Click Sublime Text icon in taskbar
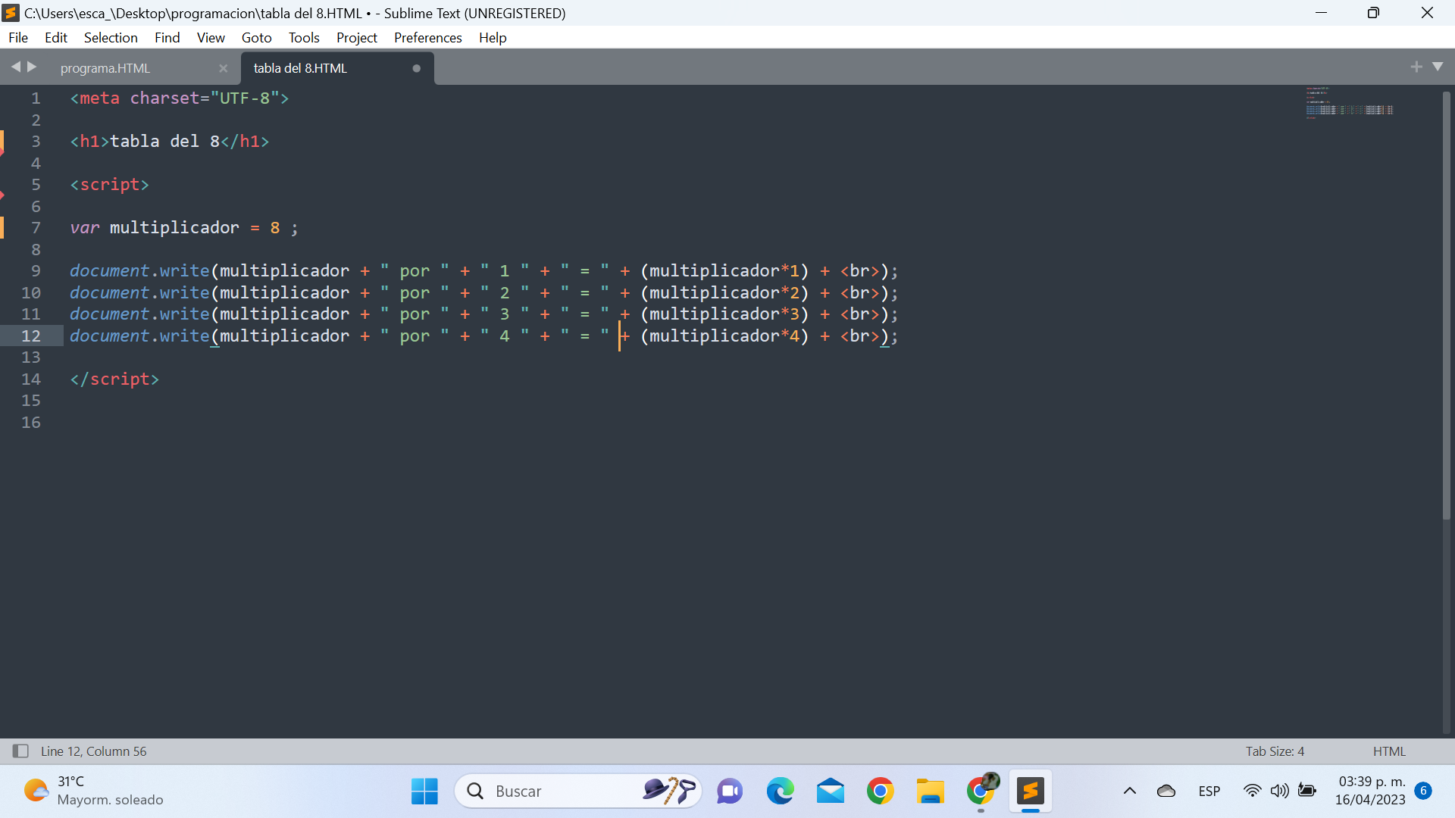The width and height of the screenshot is (1455, 818). tap(1031, 791)
